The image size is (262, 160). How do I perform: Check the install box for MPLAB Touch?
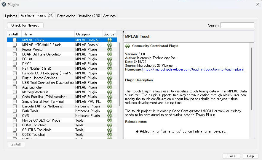coord(15,40)
